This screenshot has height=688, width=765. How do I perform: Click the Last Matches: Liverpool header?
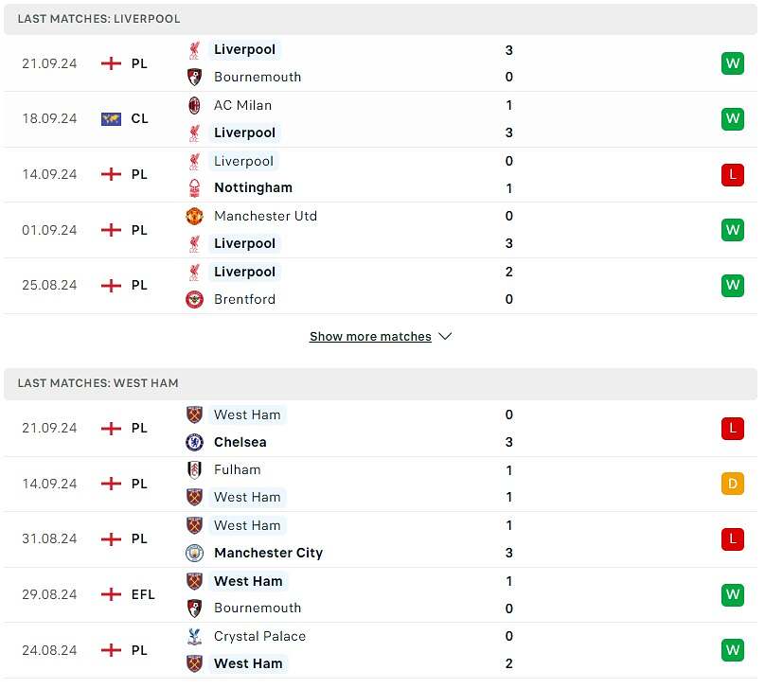[x=98, y=19]
